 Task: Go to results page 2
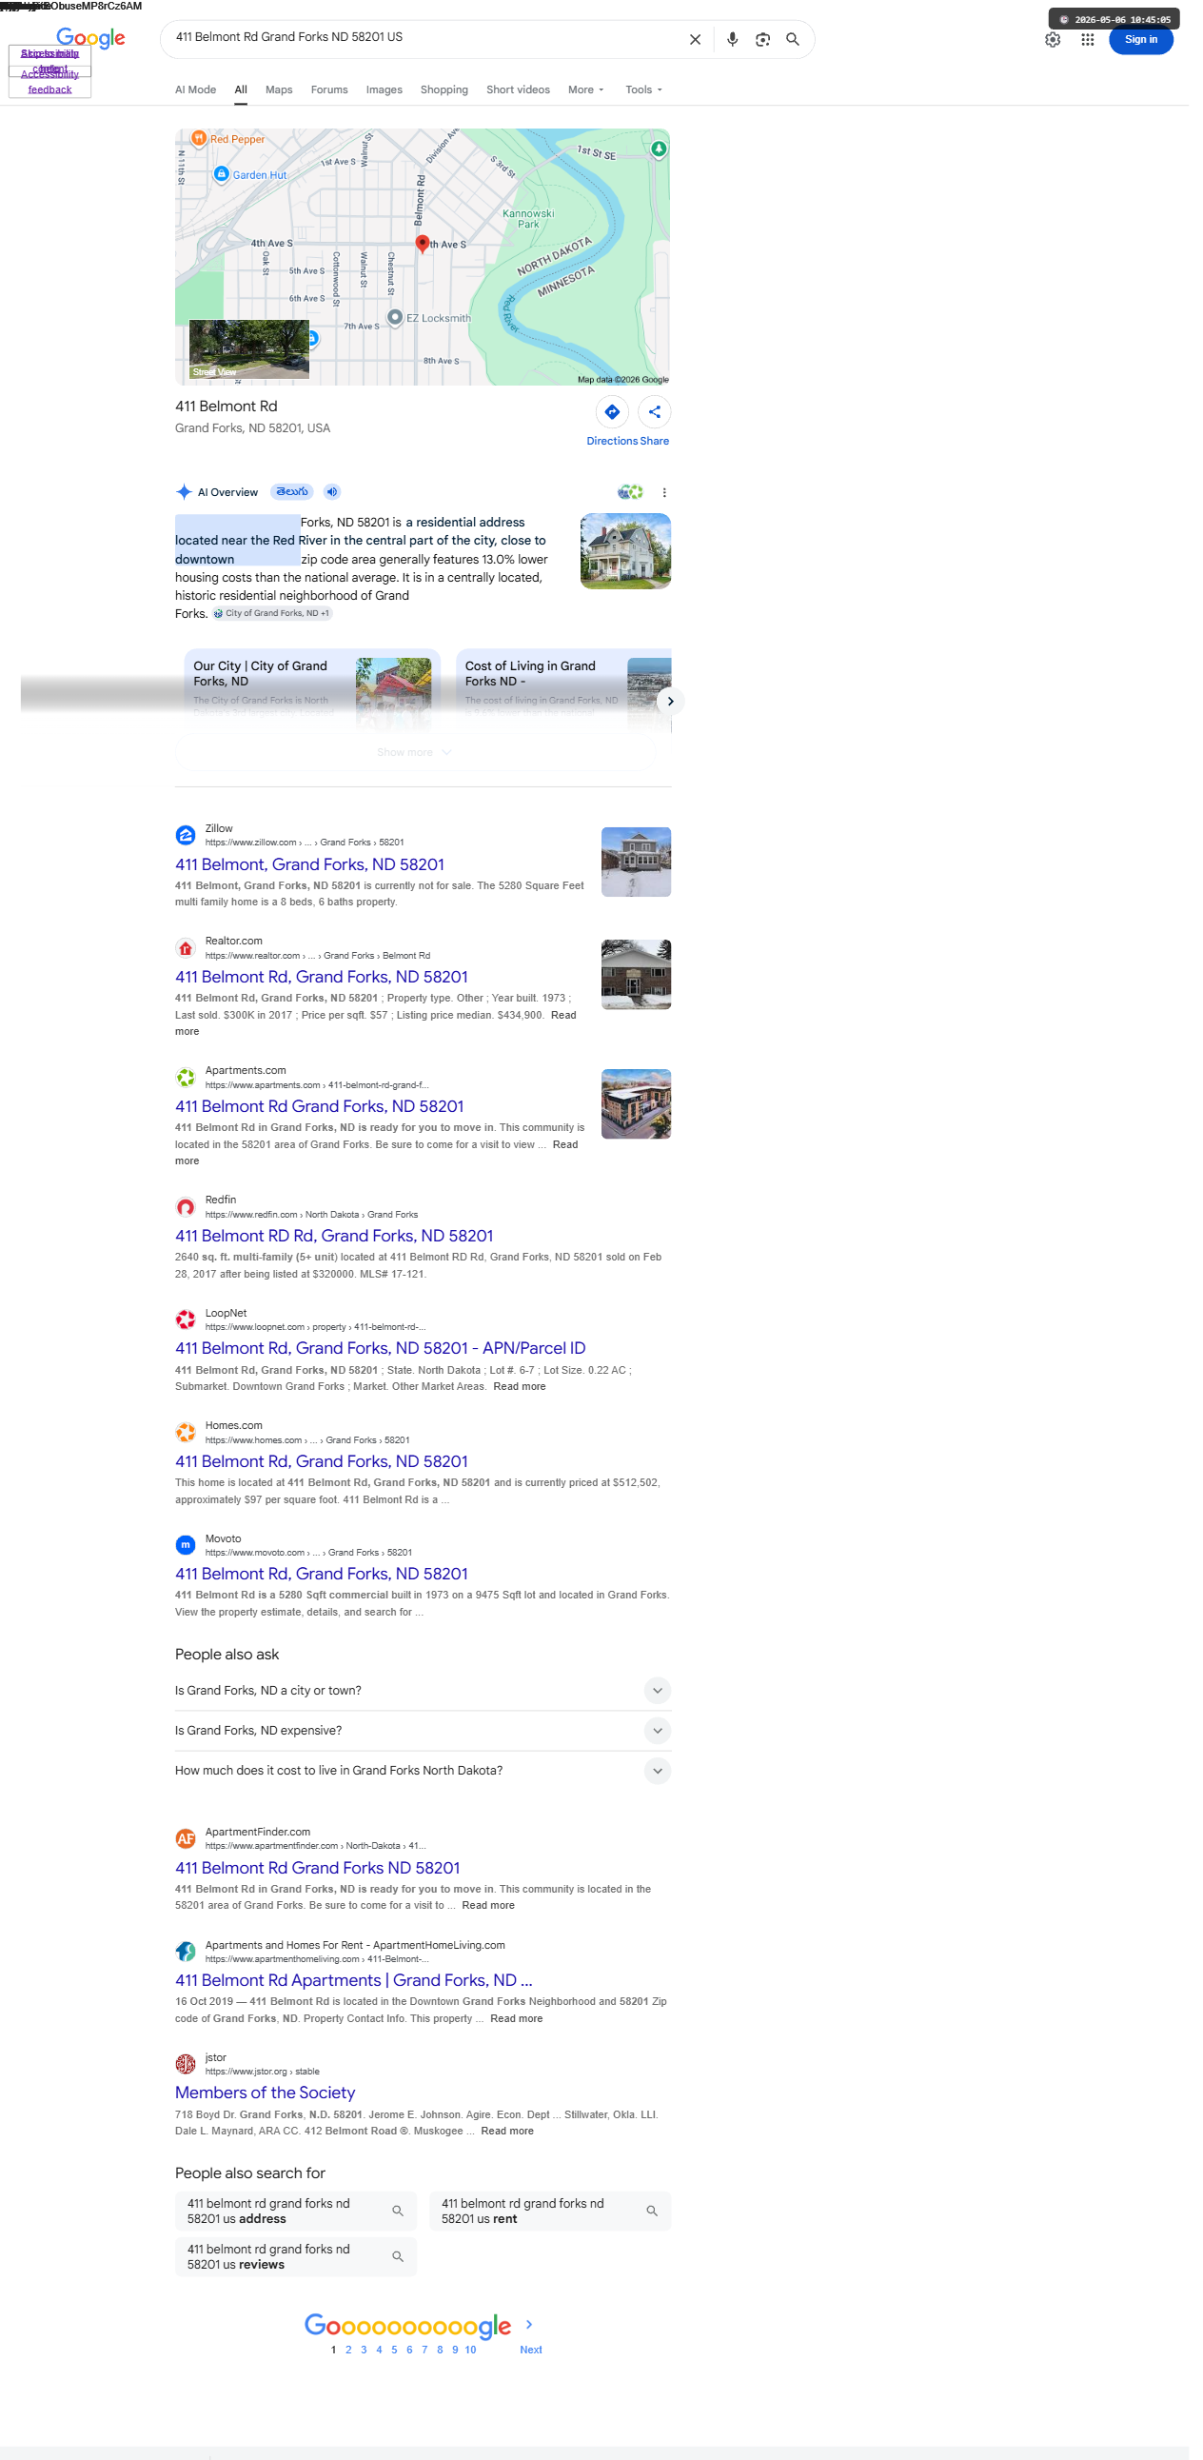tap(348, 2350)
